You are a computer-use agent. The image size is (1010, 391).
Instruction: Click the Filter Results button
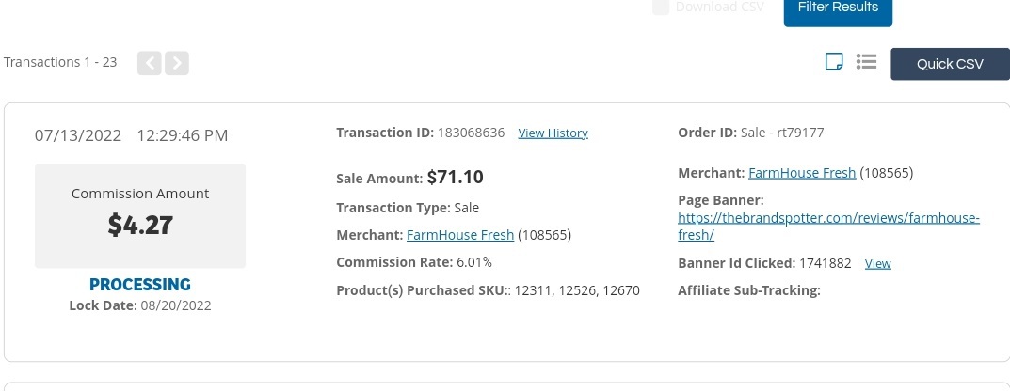pyautogui.click(x=838, y=9)
